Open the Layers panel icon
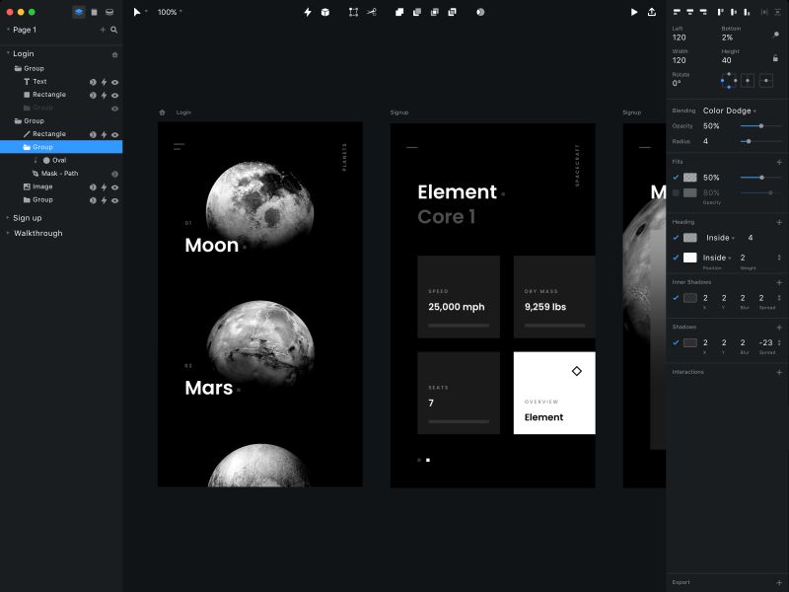Image resolution: width=789 pixels, height=592 pixels. click(x=79, y=12)
